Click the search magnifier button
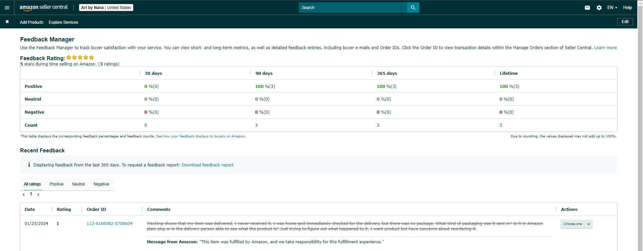The image size is (643, 251). 413,7
